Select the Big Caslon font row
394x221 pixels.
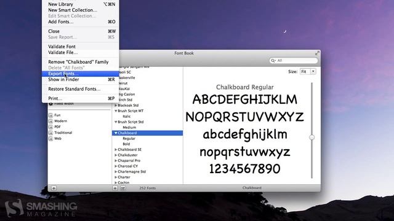click(x=151, y=94)
